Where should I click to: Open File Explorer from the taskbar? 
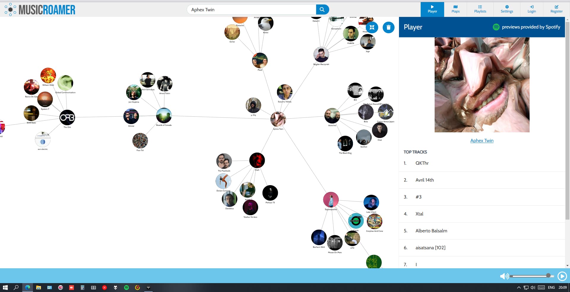pos(39,288)
